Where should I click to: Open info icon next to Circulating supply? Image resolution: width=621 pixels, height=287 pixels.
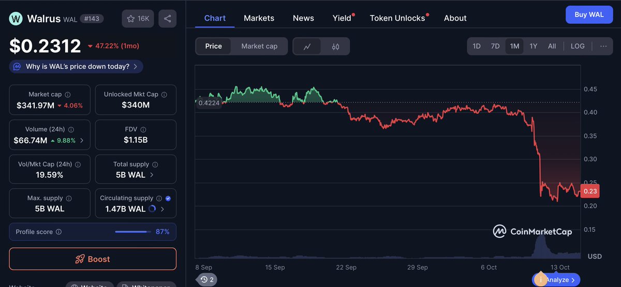pyautogui.click(x=159, y=199)
